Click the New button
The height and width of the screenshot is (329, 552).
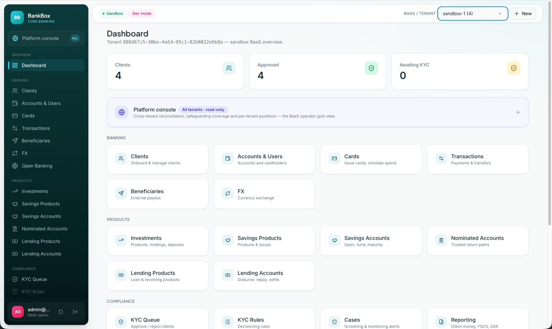pyautogui.click(x=523, y=13)
